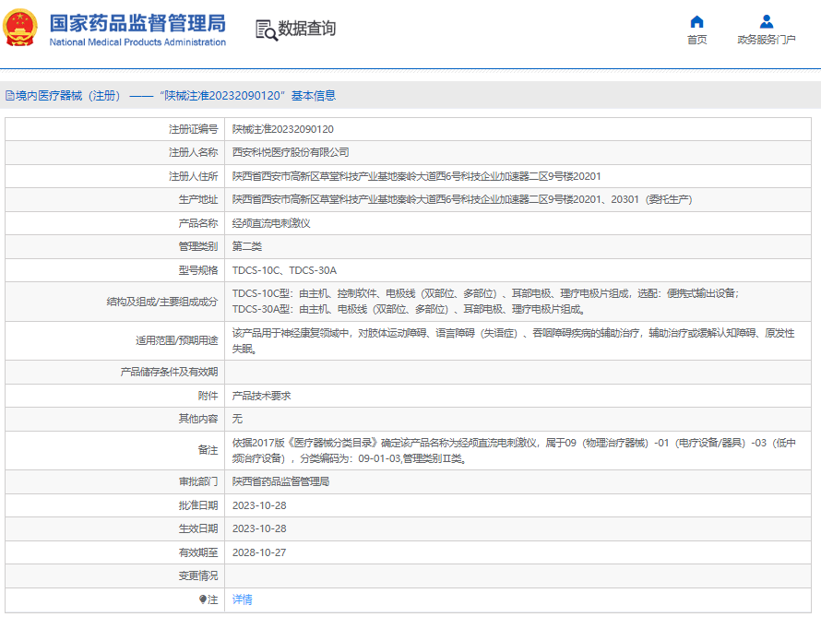
Task: Click the 国家药品监督管理局 title
Action: [x=137, y=24]
